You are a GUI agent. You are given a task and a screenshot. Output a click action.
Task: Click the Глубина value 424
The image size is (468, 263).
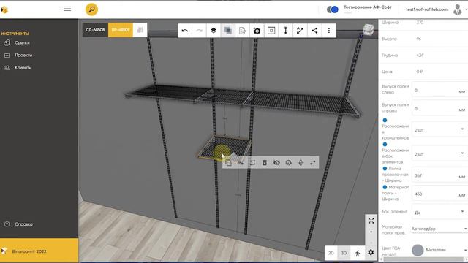(x=420, y=56)
